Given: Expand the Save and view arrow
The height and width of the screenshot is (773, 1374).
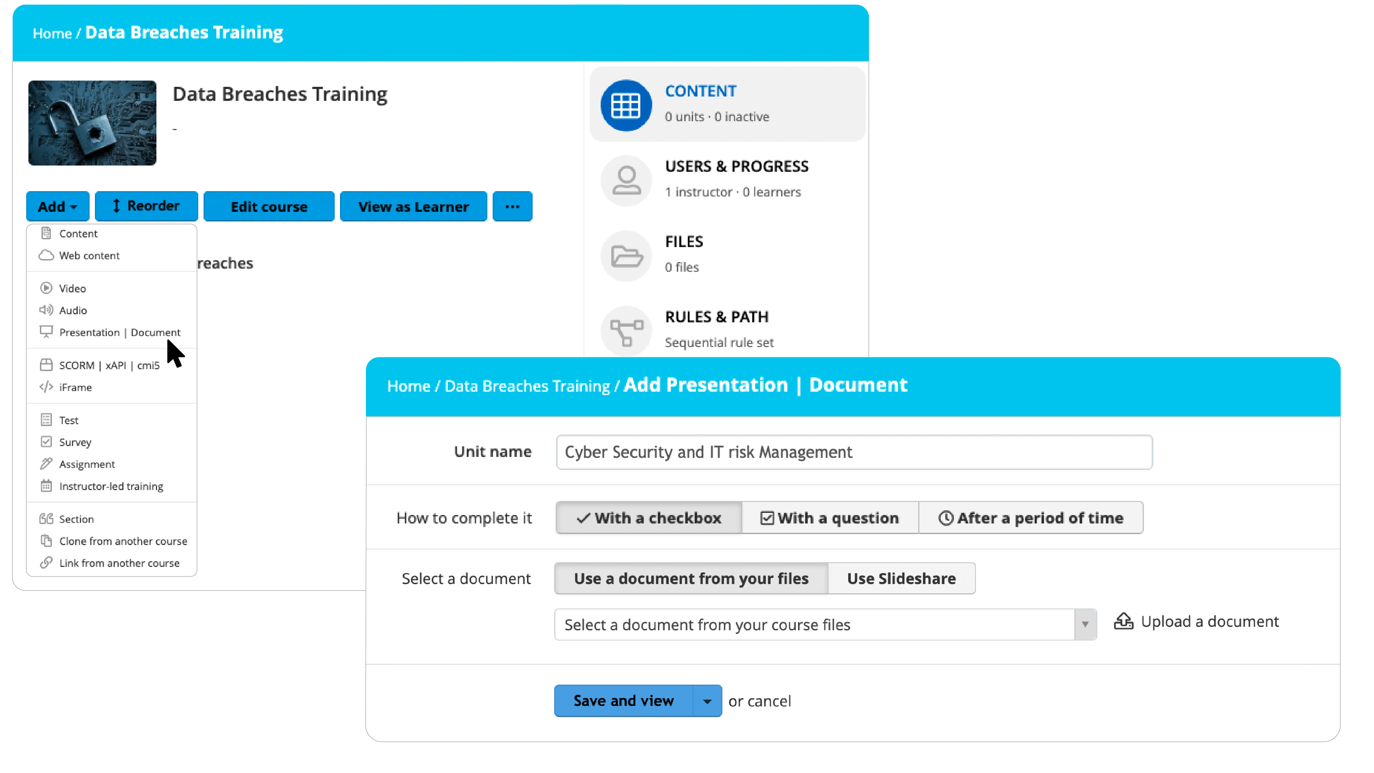Looking at the screenshot, I should pyautogui.click(x=707, y=701).
